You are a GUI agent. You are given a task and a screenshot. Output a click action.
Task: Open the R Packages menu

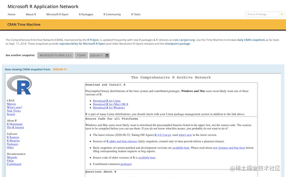[x=86, y=14]
